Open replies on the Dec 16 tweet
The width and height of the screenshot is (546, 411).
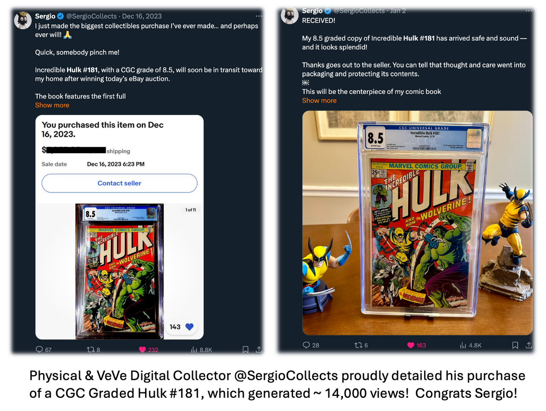point(44,350)
